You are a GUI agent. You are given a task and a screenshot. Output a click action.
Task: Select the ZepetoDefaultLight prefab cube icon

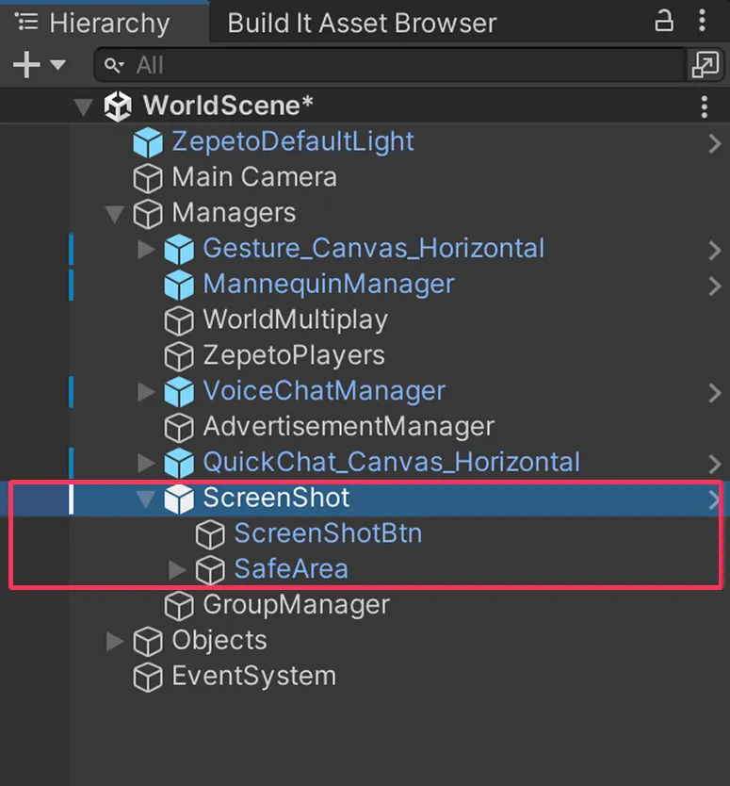pyautogui.click(x=148, y=142)
